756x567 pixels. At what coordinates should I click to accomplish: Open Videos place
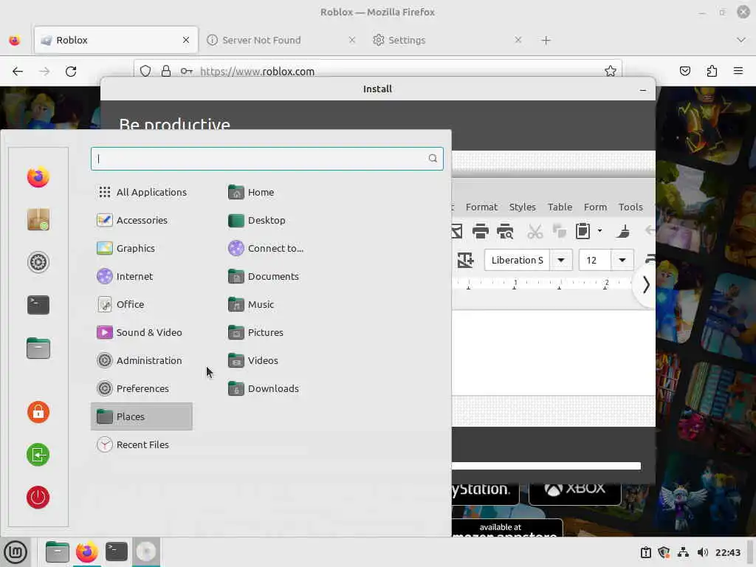[254, 360]
